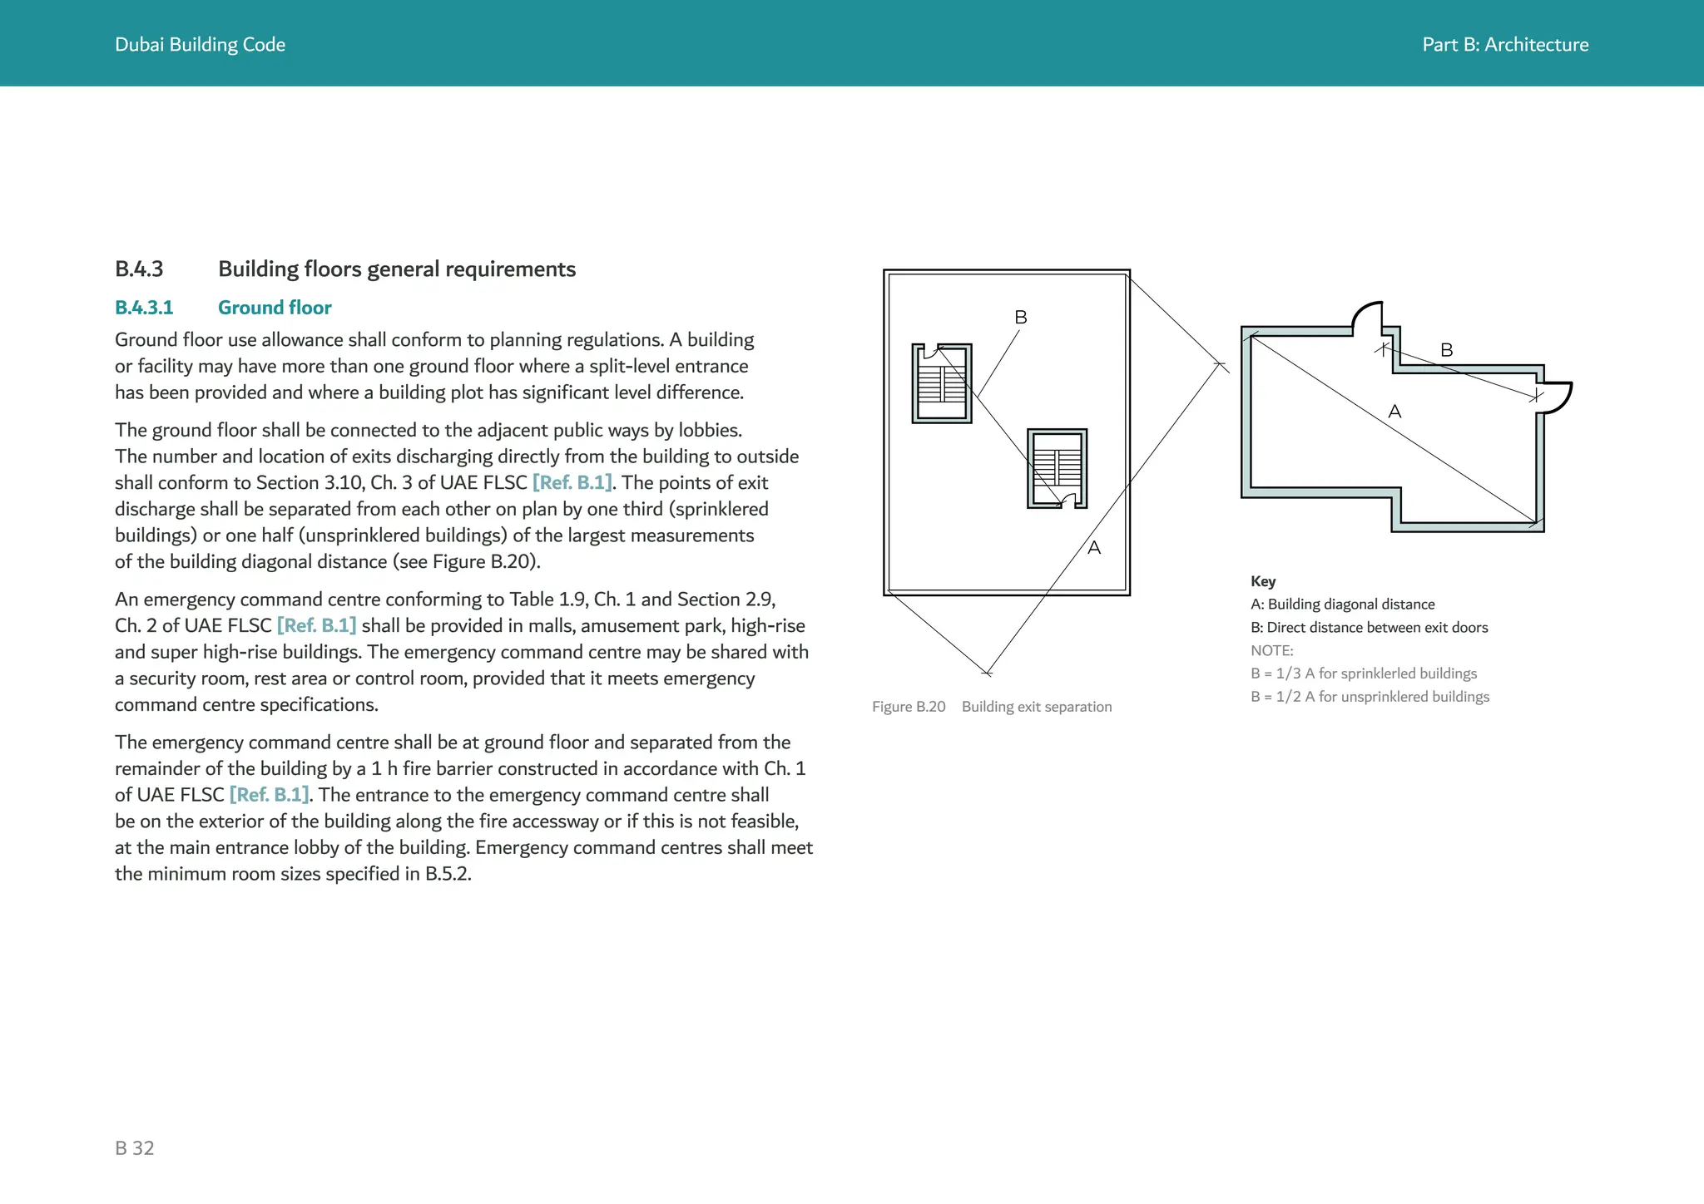Click the Dubai Building Code header title
This screenshot has height=1204, width=1704.
pyautogui.click(x=200, y=45)
